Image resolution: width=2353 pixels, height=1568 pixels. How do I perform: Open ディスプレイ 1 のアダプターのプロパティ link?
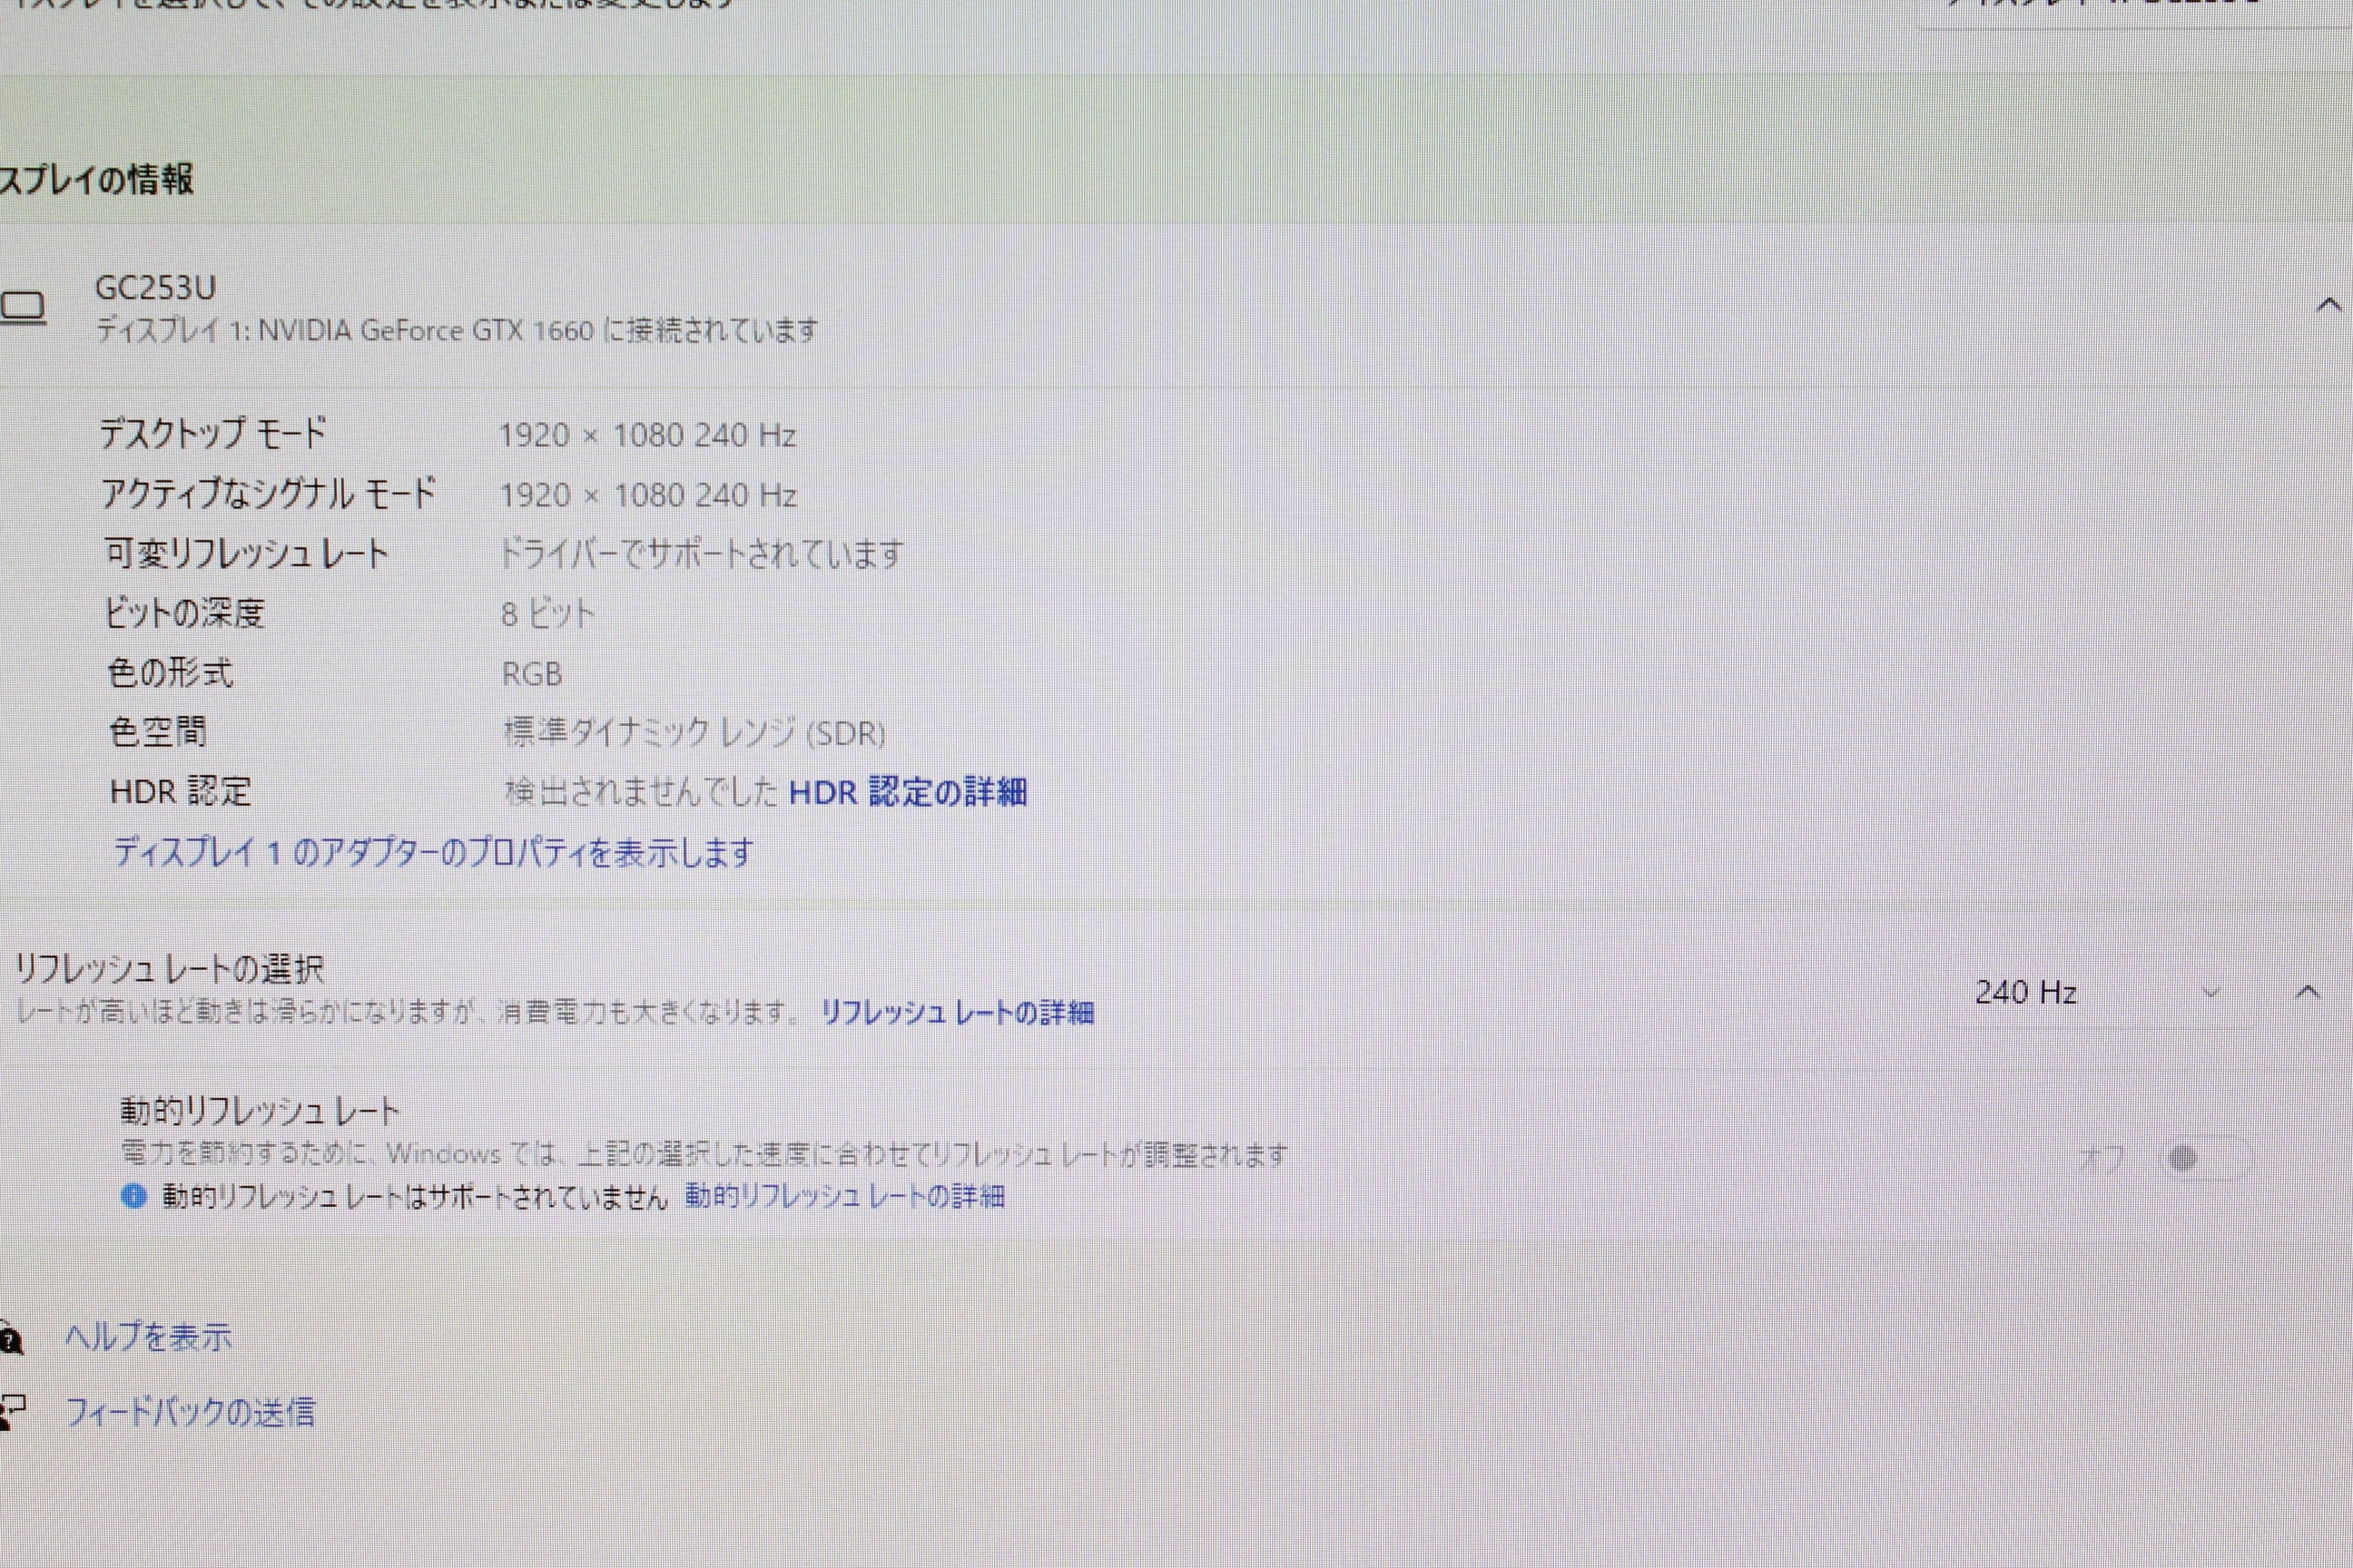click(433, 852)
